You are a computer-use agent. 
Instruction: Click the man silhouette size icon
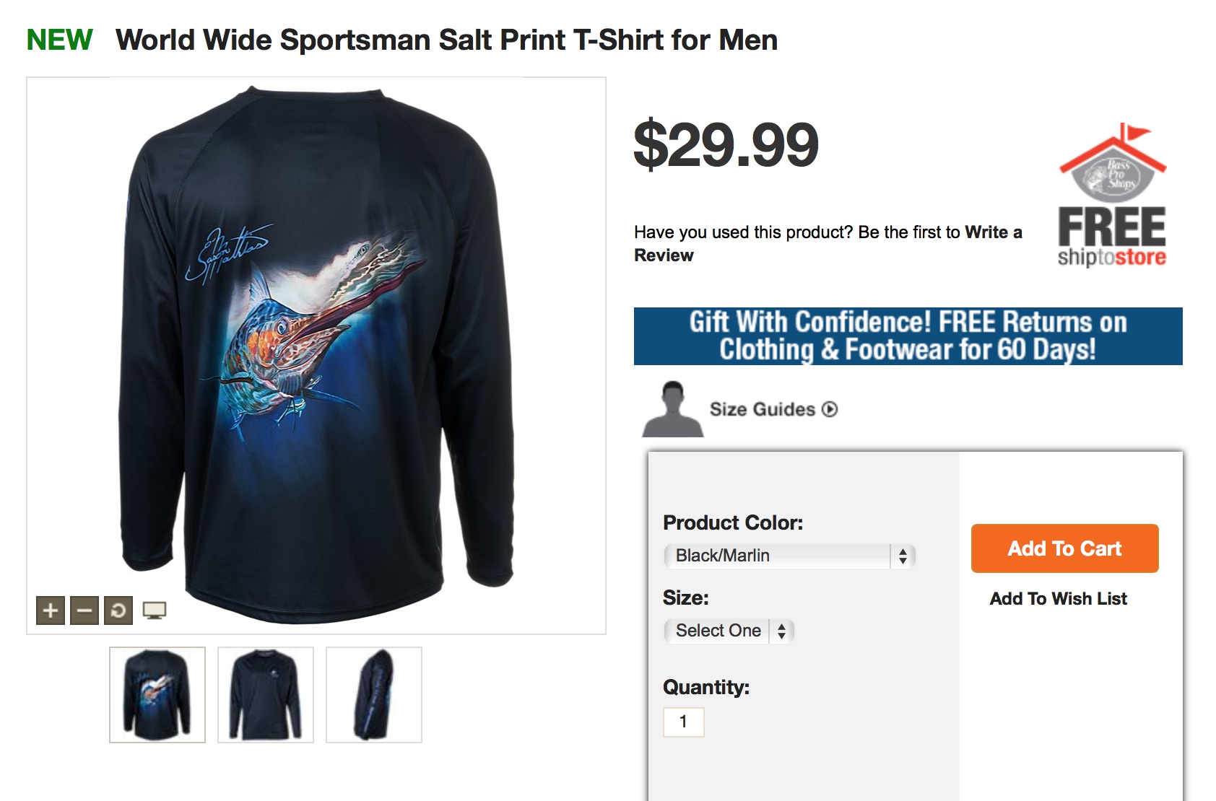click(x=673, y=409)
